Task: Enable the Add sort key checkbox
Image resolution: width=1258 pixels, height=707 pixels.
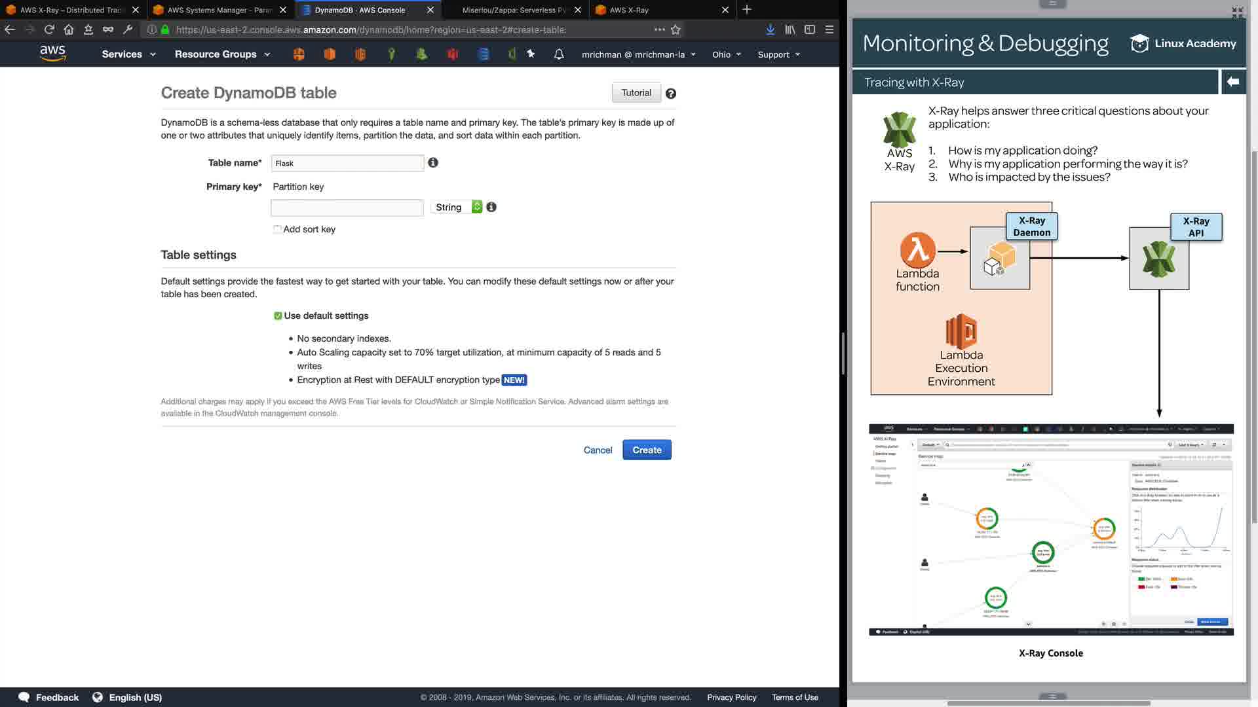Action: (x=278, y=229)
